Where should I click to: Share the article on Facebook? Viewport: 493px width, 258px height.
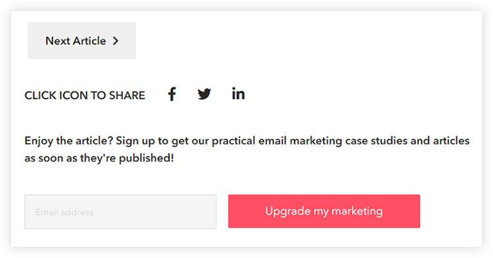click(172, 94)
